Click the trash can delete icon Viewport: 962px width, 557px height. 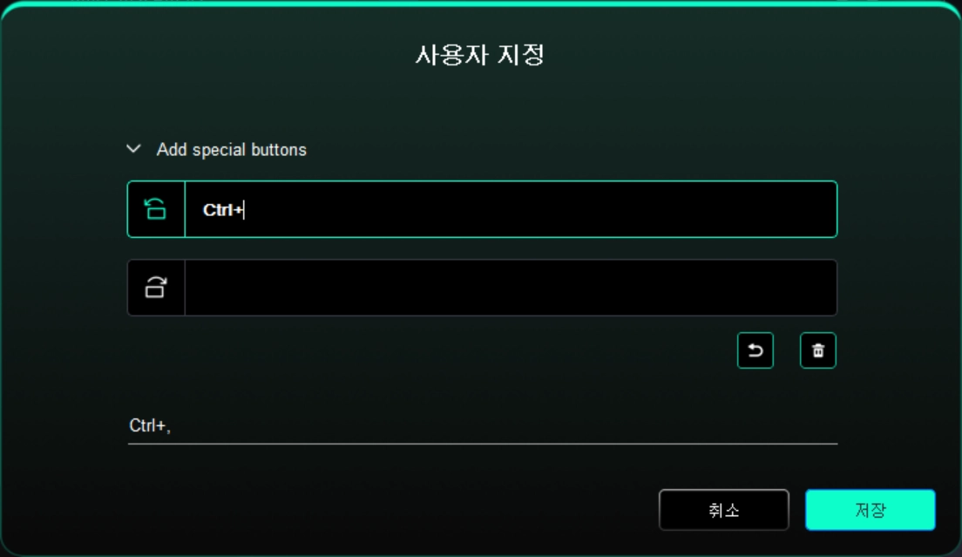[818, 350]
